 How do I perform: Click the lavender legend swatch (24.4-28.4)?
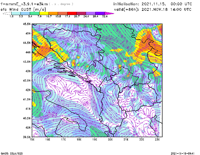[90, 13]
